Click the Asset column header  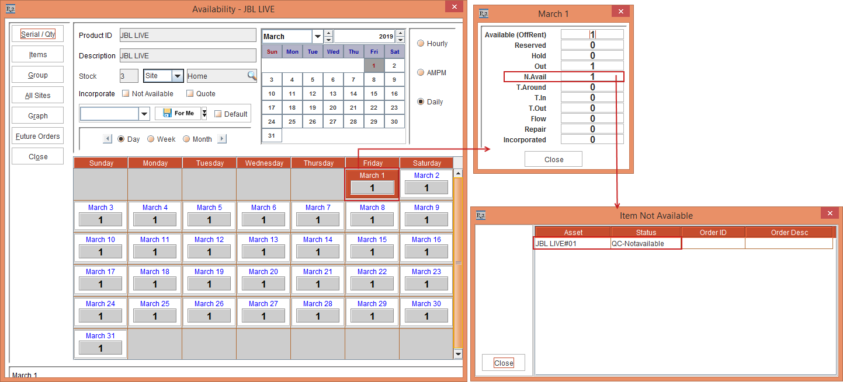[573, 232]
